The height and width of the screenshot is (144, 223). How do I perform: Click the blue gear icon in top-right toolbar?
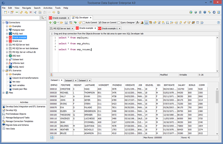tap(205, 12)
